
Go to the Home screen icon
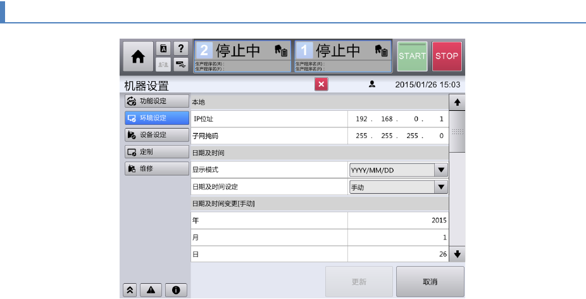click(x=137, y=56)
